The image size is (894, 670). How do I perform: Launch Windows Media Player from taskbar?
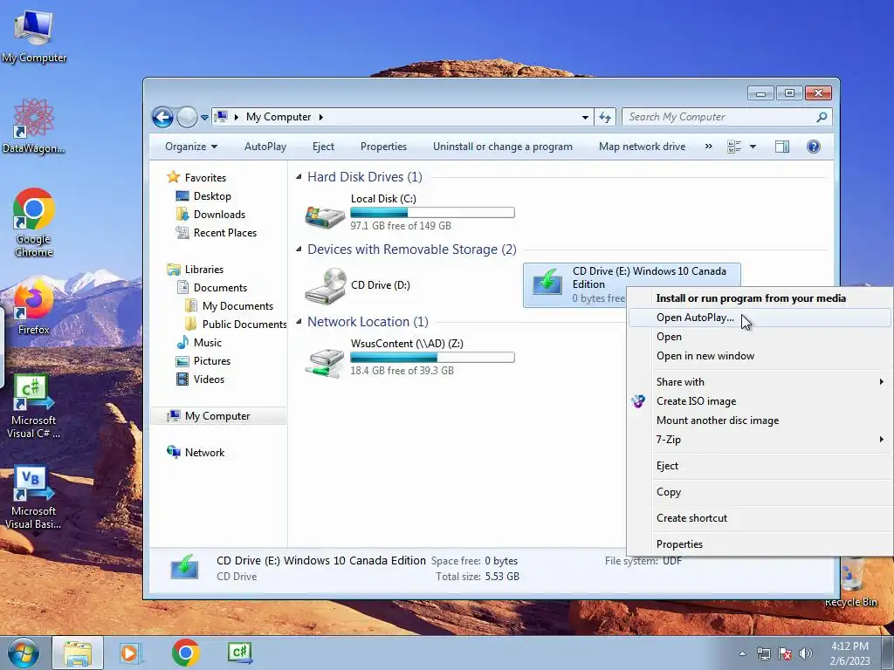coord(131,653)
